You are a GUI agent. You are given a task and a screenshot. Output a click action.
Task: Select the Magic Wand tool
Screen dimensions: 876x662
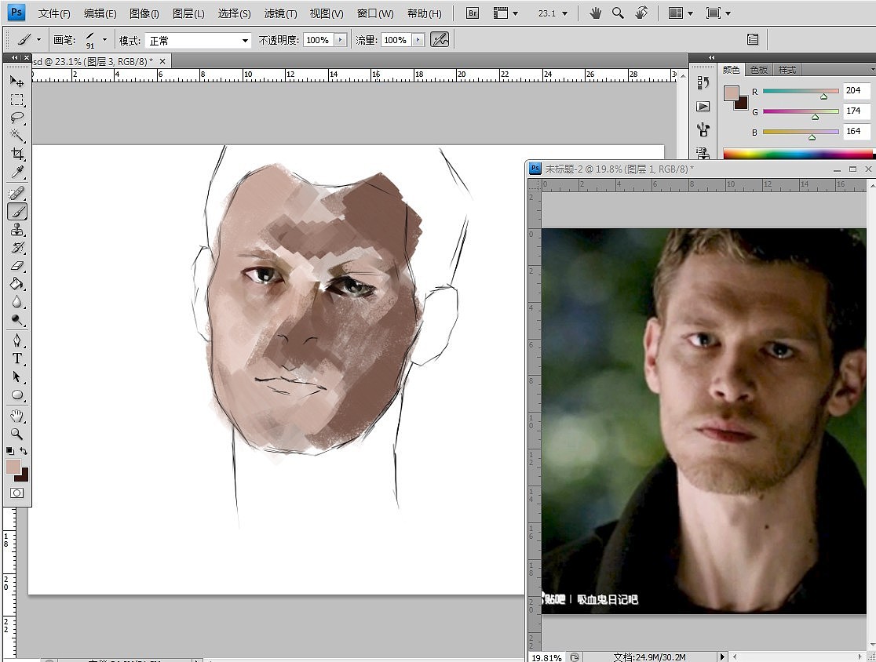[16, 135]
